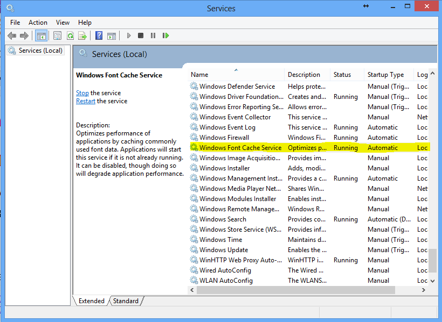Open the Help menu
This screenshot has width=442, height=322.
point(85,23)
